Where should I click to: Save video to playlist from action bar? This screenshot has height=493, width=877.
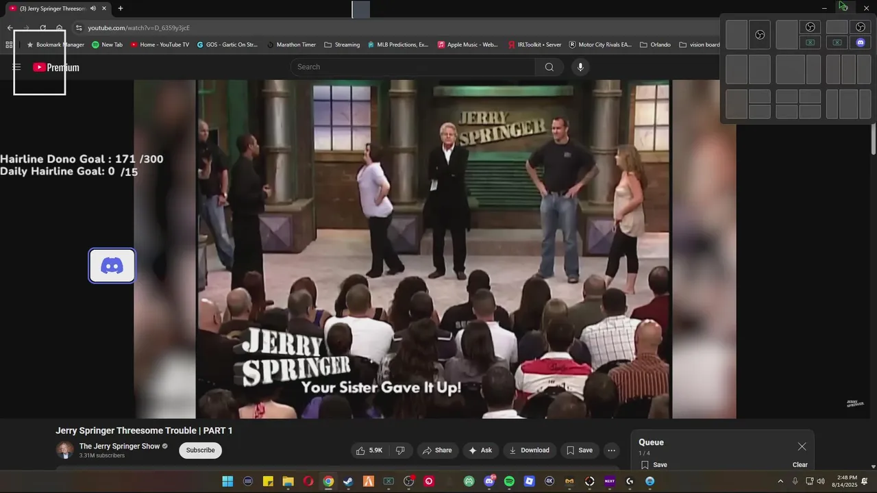(x=579, y=451)
